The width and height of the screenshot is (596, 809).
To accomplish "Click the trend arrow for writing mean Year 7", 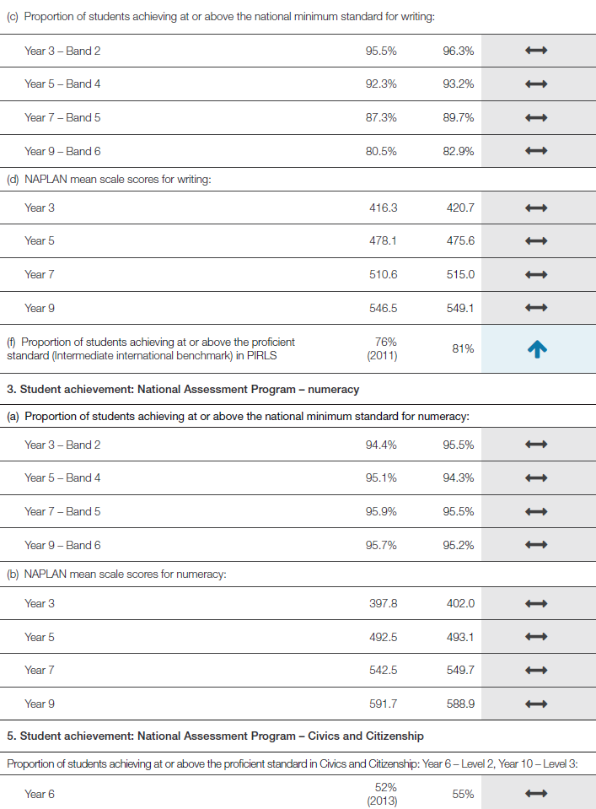I will point(537,274).
